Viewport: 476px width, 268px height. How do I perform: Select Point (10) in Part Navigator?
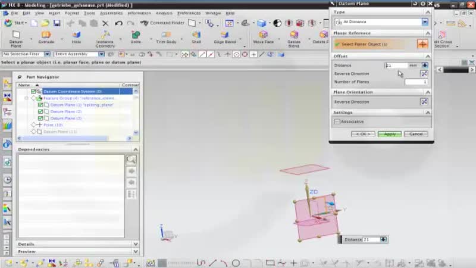coord(53,125)
